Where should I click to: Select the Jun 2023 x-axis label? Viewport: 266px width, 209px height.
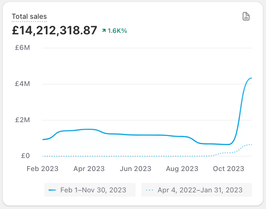pyautogui.click(x=136, y=169)
